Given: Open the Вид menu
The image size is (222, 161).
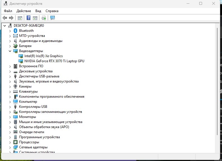Looking at the screenshot, I should click(x=38, y=11).
